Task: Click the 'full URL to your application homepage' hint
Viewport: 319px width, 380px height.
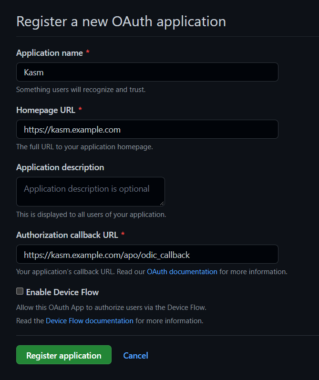Action: [84, 147]
